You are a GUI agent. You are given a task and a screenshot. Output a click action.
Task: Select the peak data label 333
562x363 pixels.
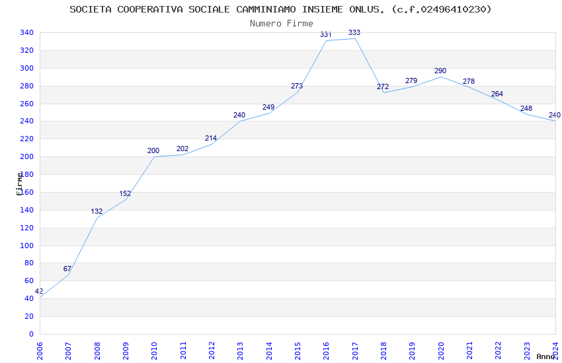pyautogui.click(x=354, y=32)
